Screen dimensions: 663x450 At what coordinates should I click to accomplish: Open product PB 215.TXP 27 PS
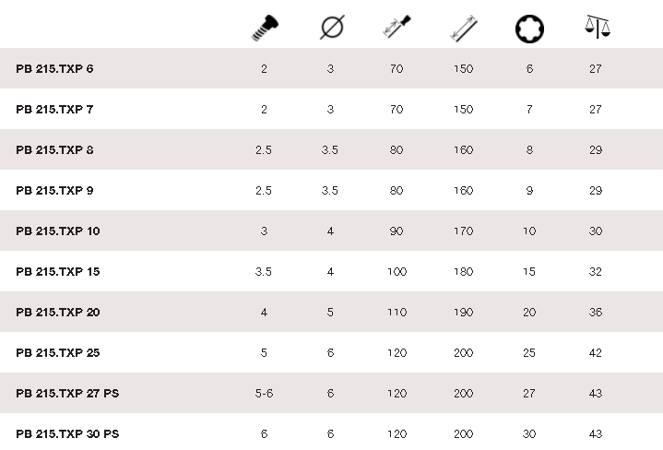pyautogui.click(x=67, y=394)
